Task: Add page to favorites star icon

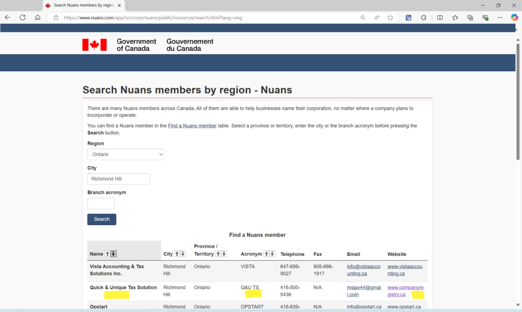Action: click(390, 18)
